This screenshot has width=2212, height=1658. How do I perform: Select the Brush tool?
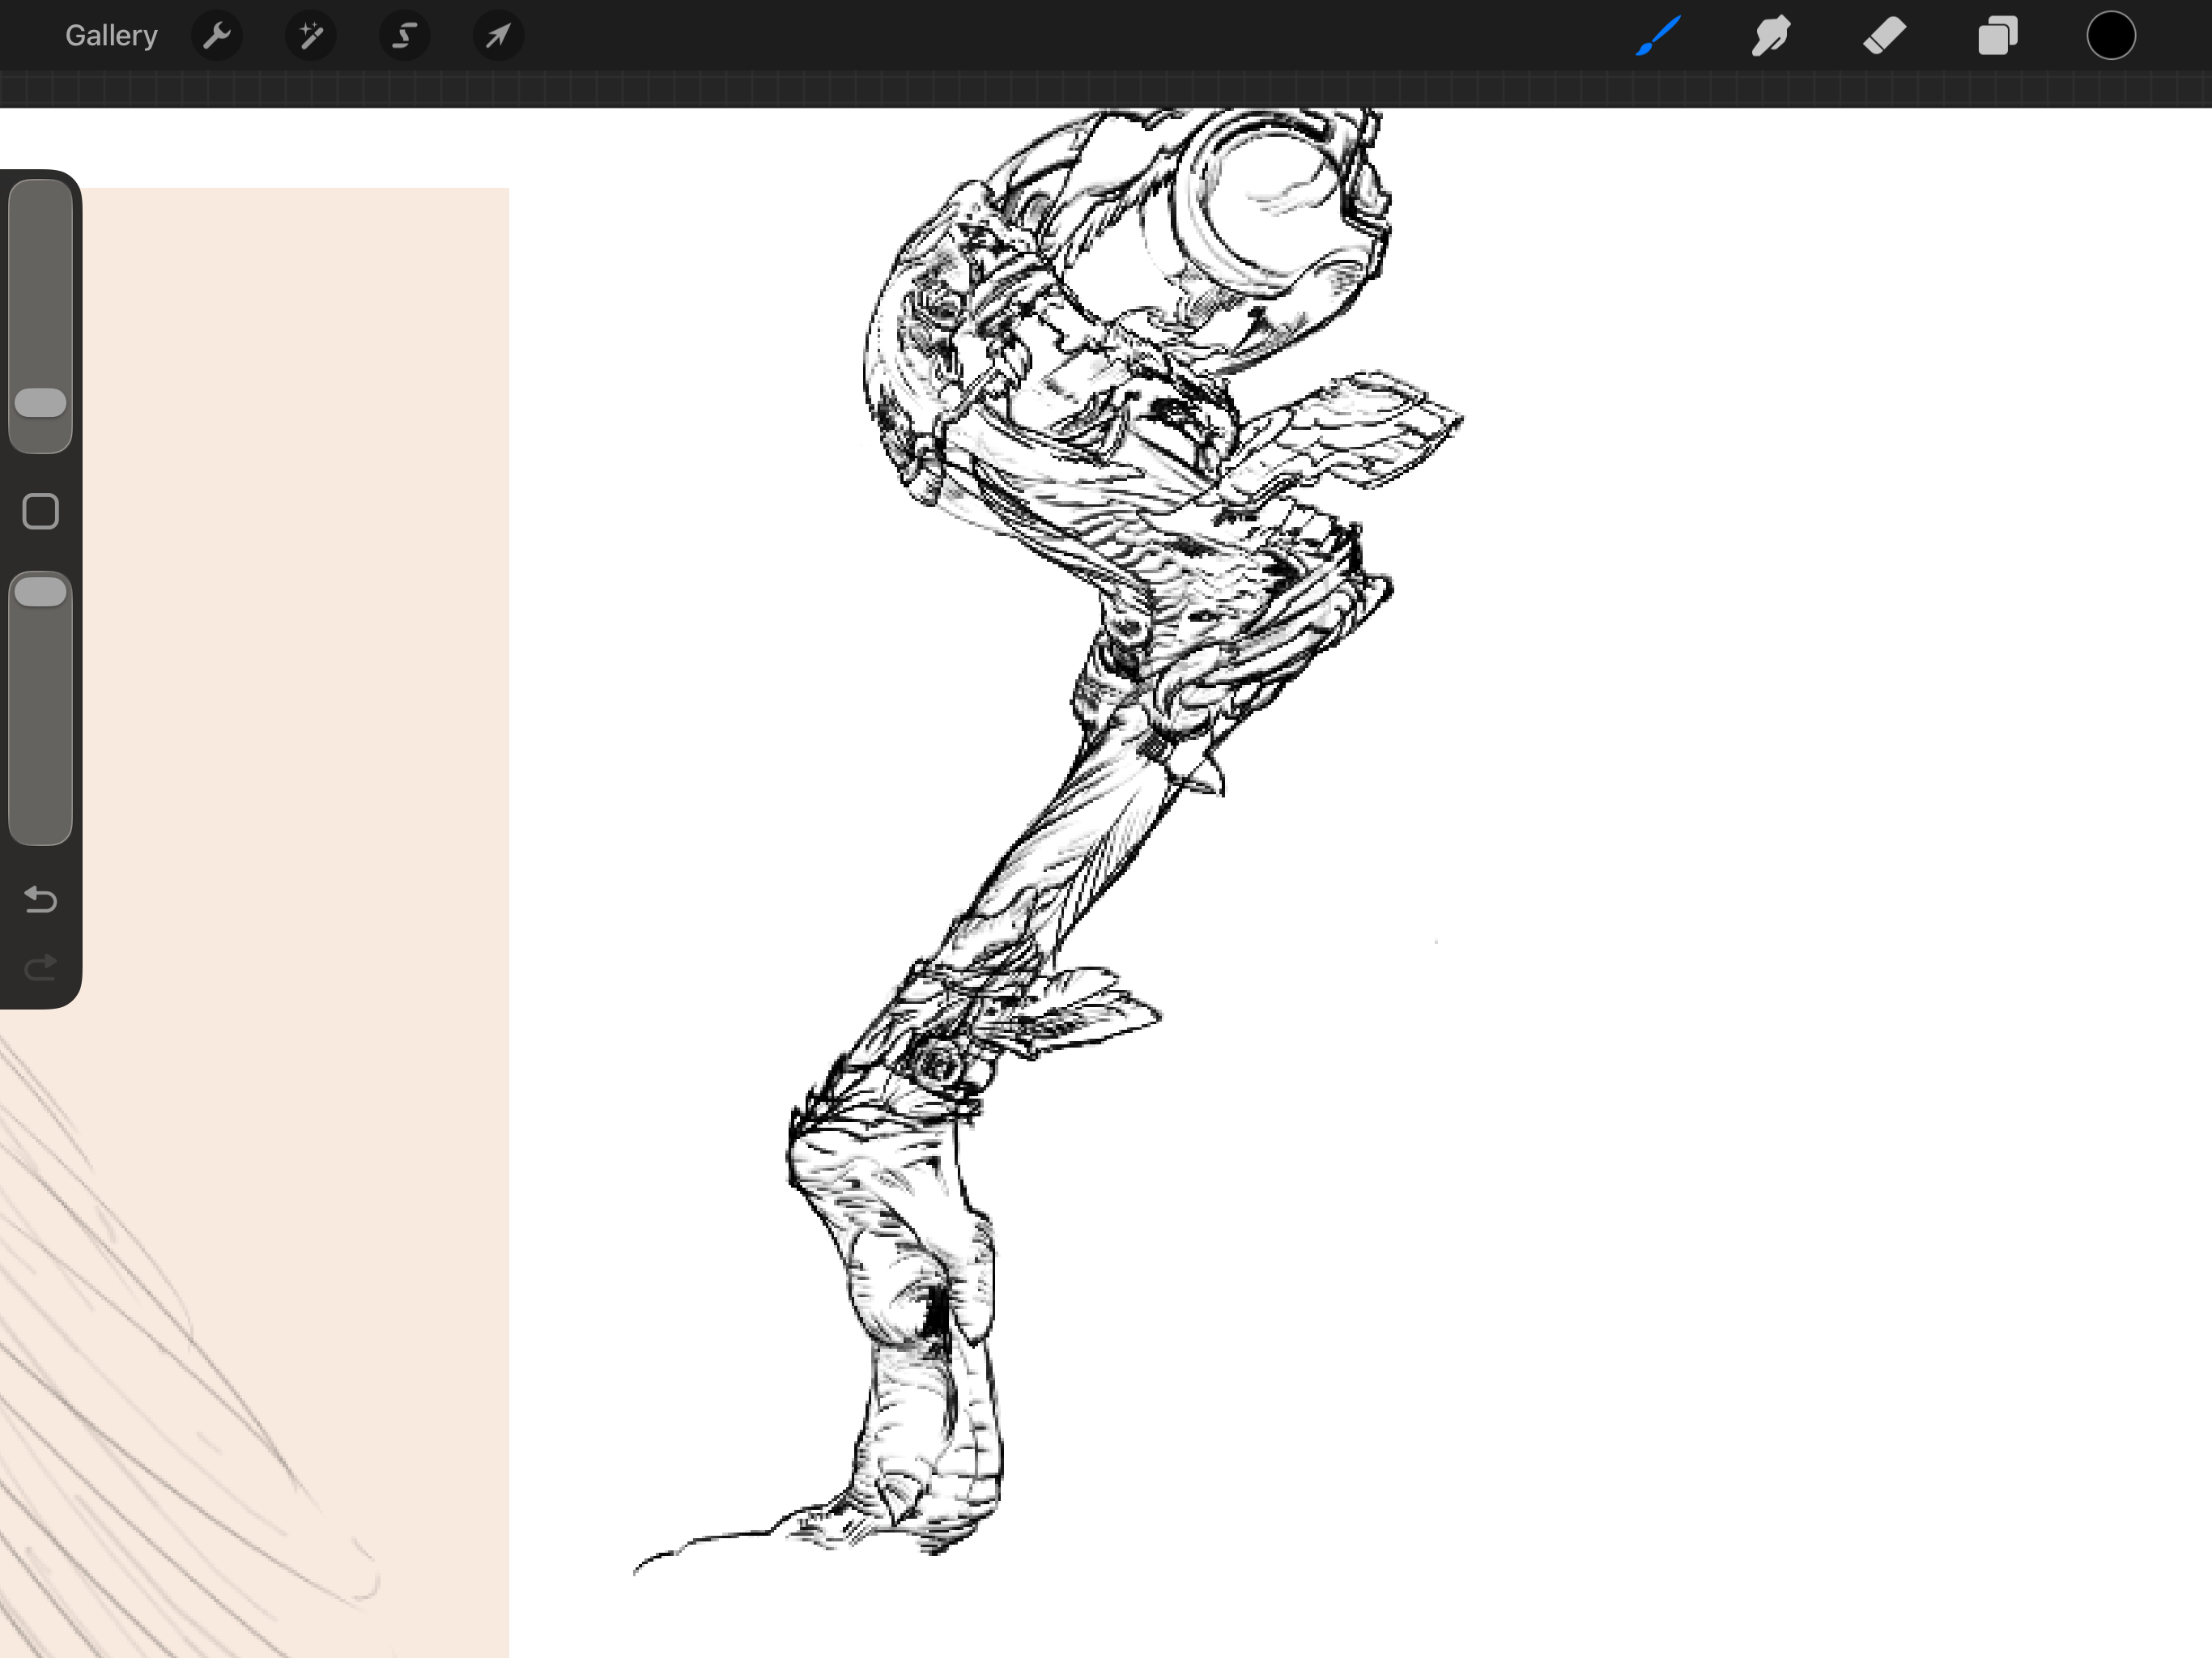click(1658, 36)
